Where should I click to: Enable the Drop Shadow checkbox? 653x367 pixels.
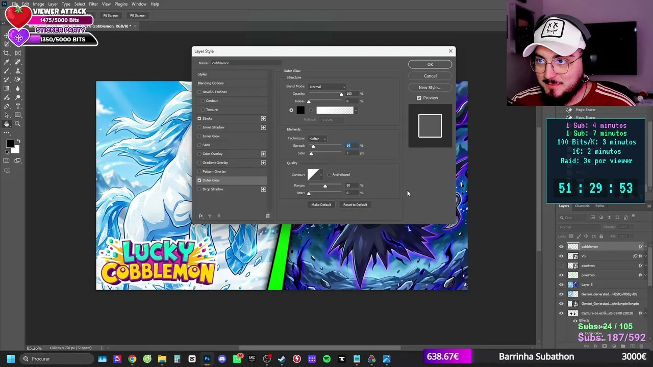pos(199,189)
